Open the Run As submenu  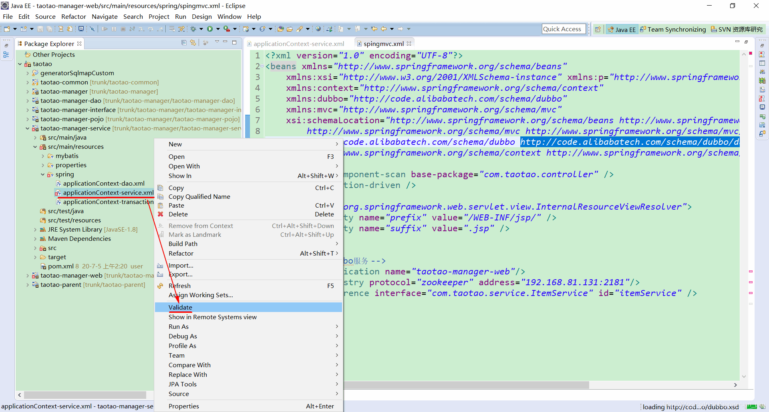[248, 326]
